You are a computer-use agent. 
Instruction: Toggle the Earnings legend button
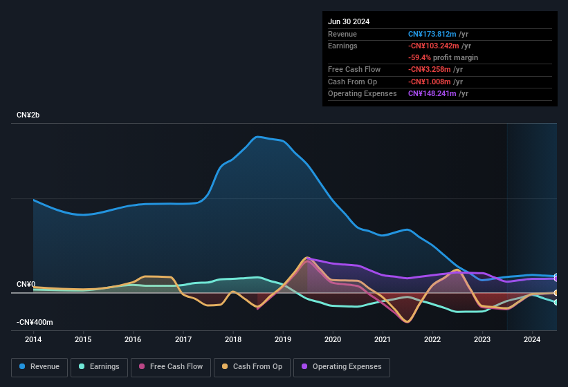tap(99, 367)
